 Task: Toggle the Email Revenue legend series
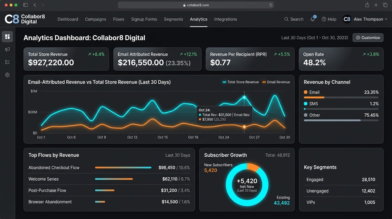pos(276,82)
